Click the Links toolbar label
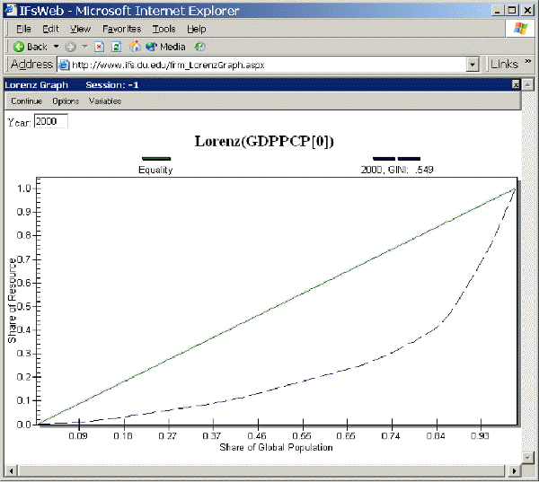Image resolution: width=539 pixels, height=482 pixels. [x=504, y=65]
